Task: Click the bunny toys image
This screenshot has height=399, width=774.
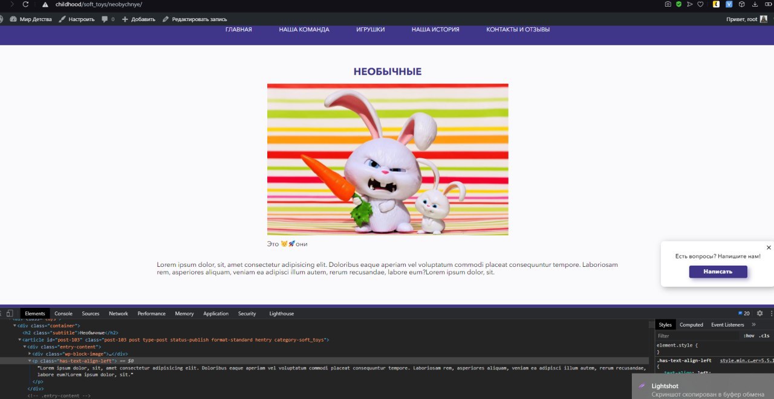Action: click(x=388, y=159)
